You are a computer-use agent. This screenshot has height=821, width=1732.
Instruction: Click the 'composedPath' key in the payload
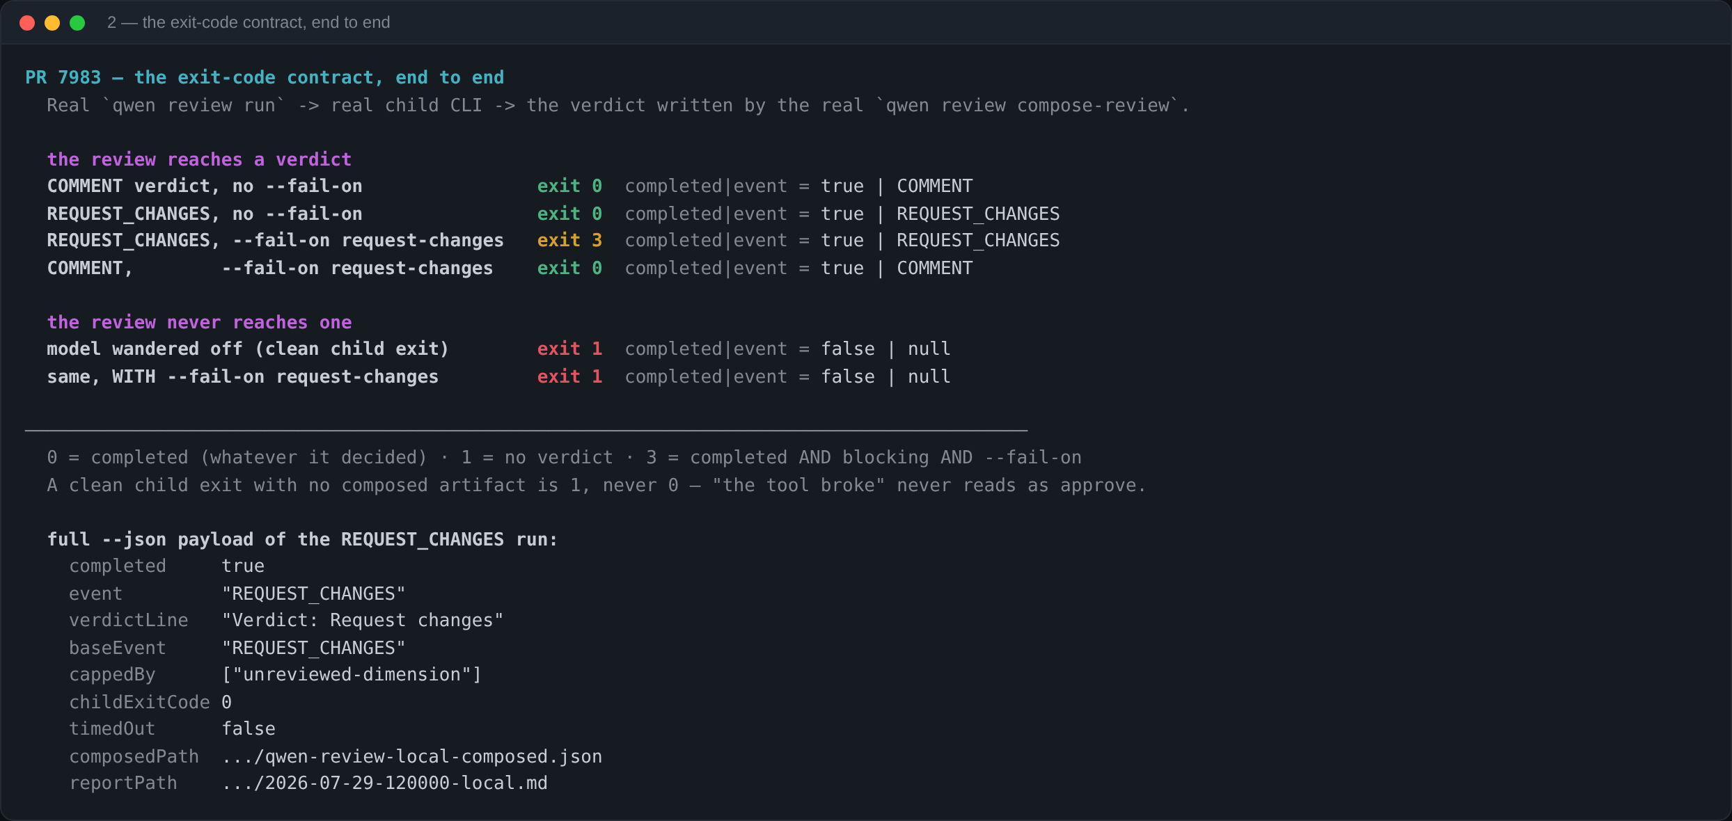pyautogui.click(x=134, y=756)
